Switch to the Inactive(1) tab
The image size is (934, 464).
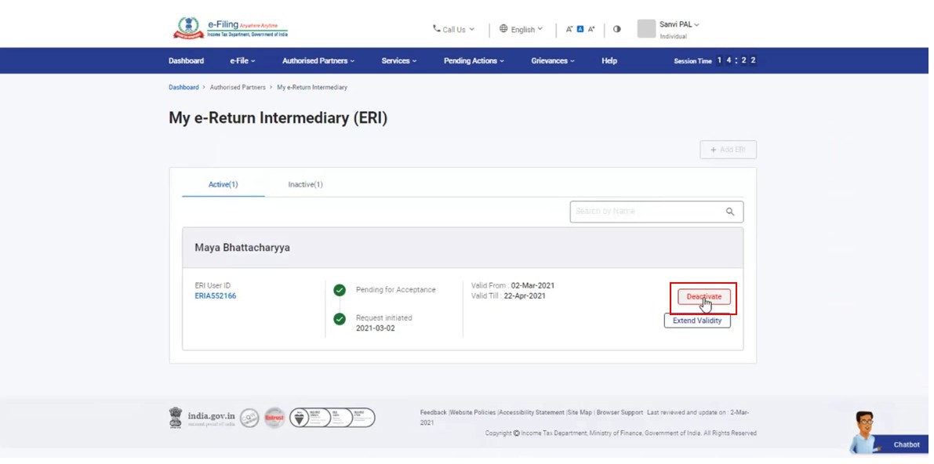point(305,184)
